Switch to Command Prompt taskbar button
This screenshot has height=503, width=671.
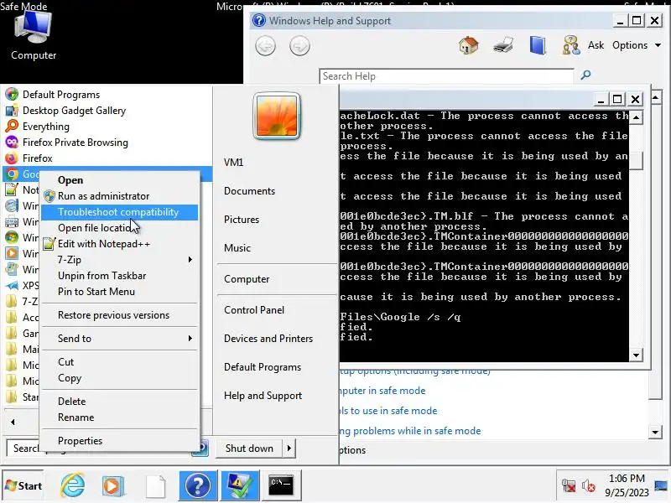coord(282,485)
